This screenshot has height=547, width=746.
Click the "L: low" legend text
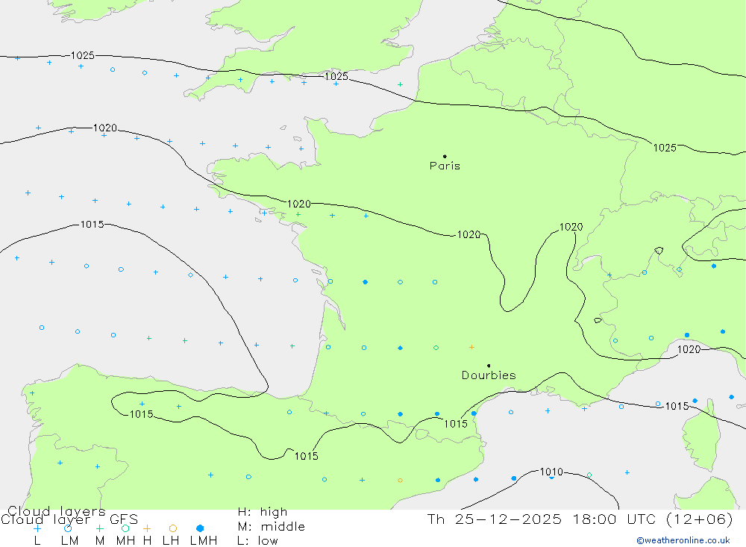point(257,541)
